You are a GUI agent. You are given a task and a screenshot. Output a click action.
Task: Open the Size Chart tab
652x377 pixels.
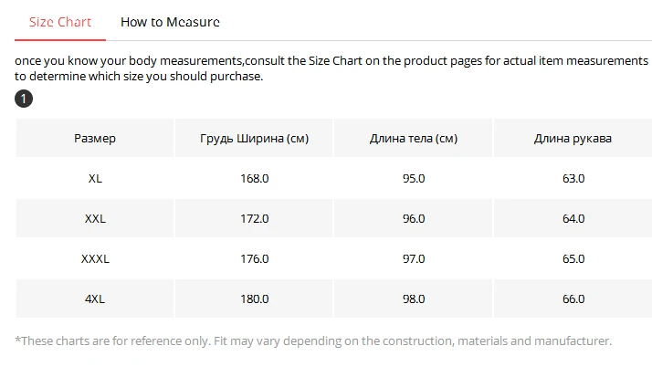pyautogui.click(x=60, y=22)
